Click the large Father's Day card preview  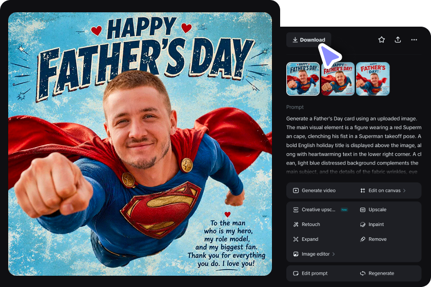point(140,143)
